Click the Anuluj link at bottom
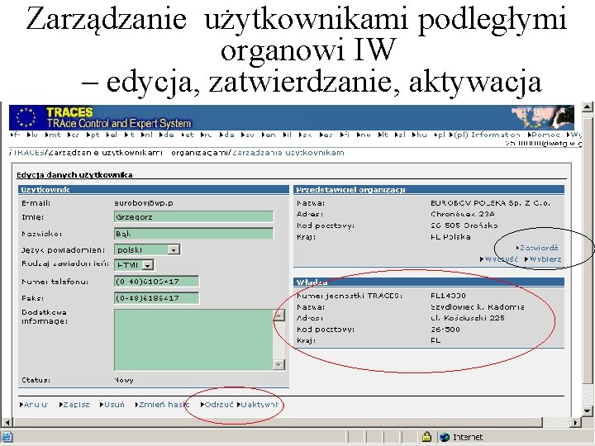Viewport: 595px width, 446px height. point(34,405)
